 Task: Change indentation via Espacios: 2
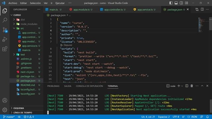pyautogui.click(x=164, y=117)
